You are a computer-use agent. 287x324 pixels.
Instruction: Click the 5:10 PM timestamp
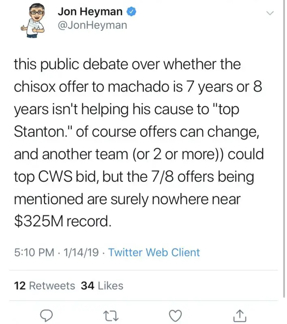(x=34, y=253)
